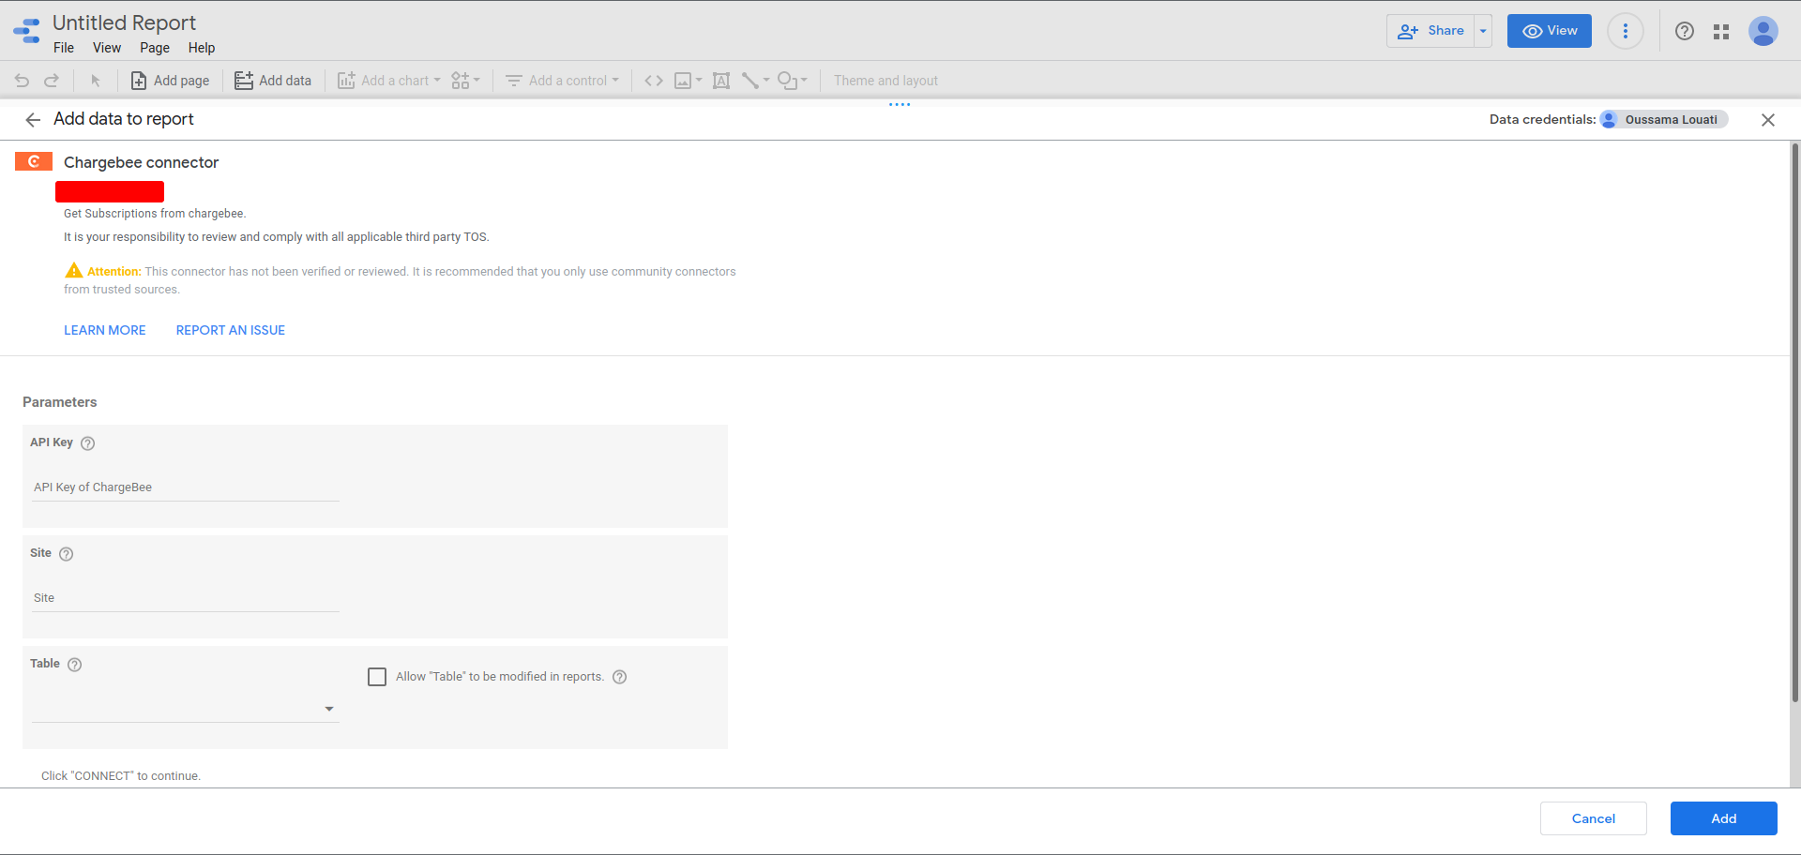Click the "Get Subscriptions from chargebee." text

155,214
